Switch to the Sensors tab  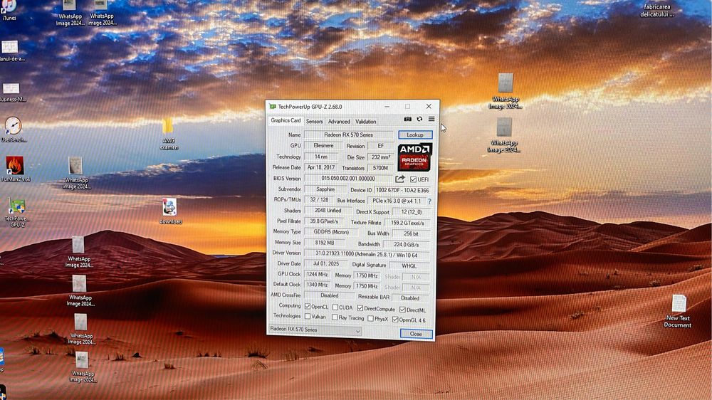[x=314, y=122]
